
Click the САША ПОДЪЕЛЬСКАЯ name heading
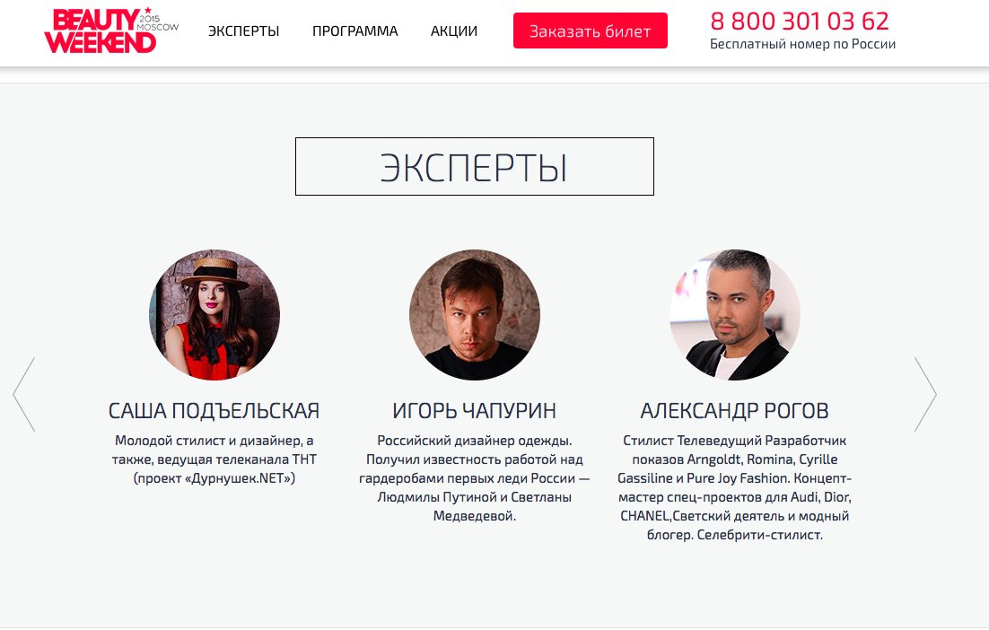click(214, 411)
